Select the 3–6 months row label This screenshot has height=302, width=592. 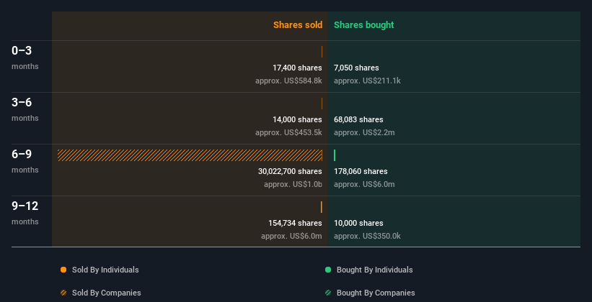point(25,109)
